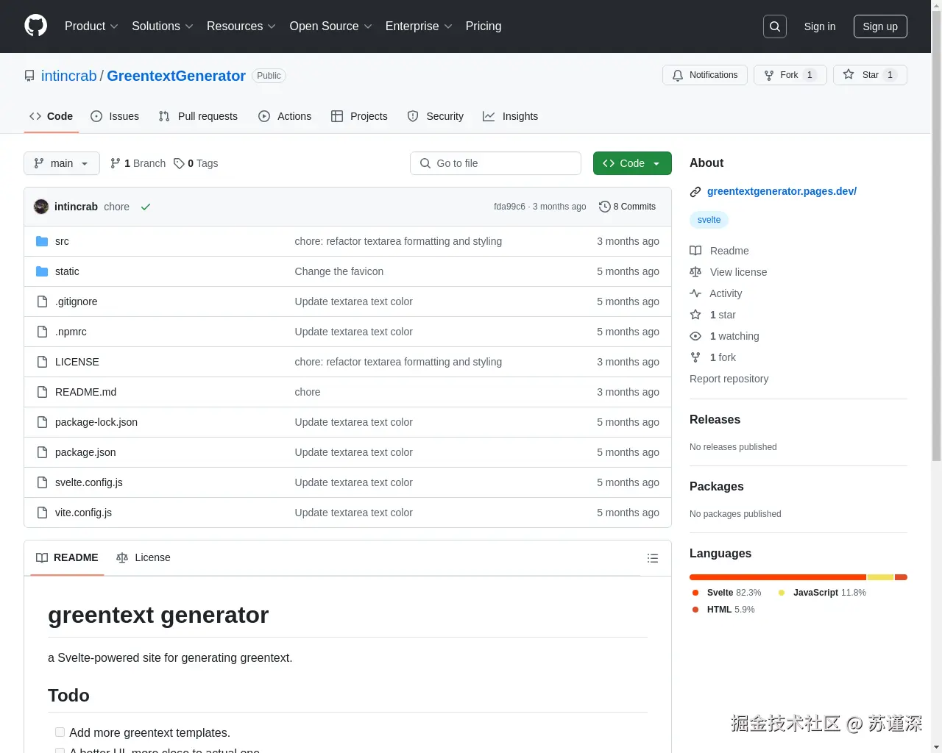Click the commit history clock icon
942x753 pixels.
coord(604,207)
